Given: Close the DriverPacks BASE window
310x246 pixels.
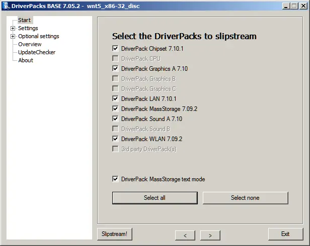Looking at the screenshot, I should (x=303, y=6).
